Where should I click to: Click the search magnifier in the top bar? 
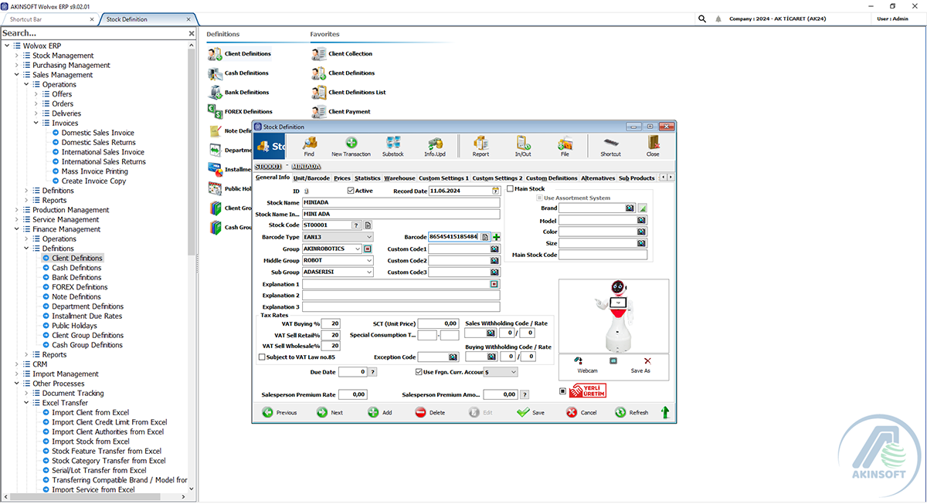tap(702, 19)
